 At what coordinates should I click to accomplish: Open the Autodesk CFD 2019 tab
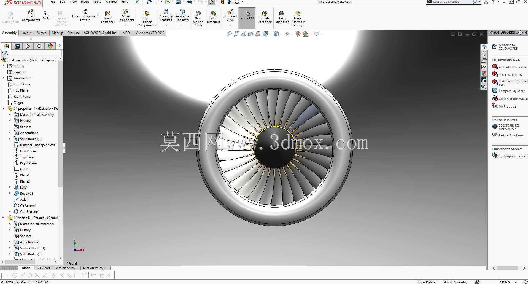click(x=150, y=33)
